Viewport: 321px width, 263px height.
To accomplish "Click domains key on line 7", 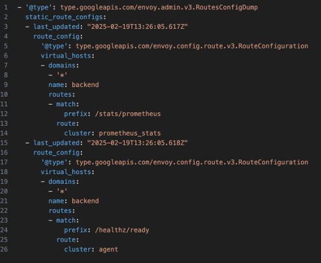I will [62, 66].
